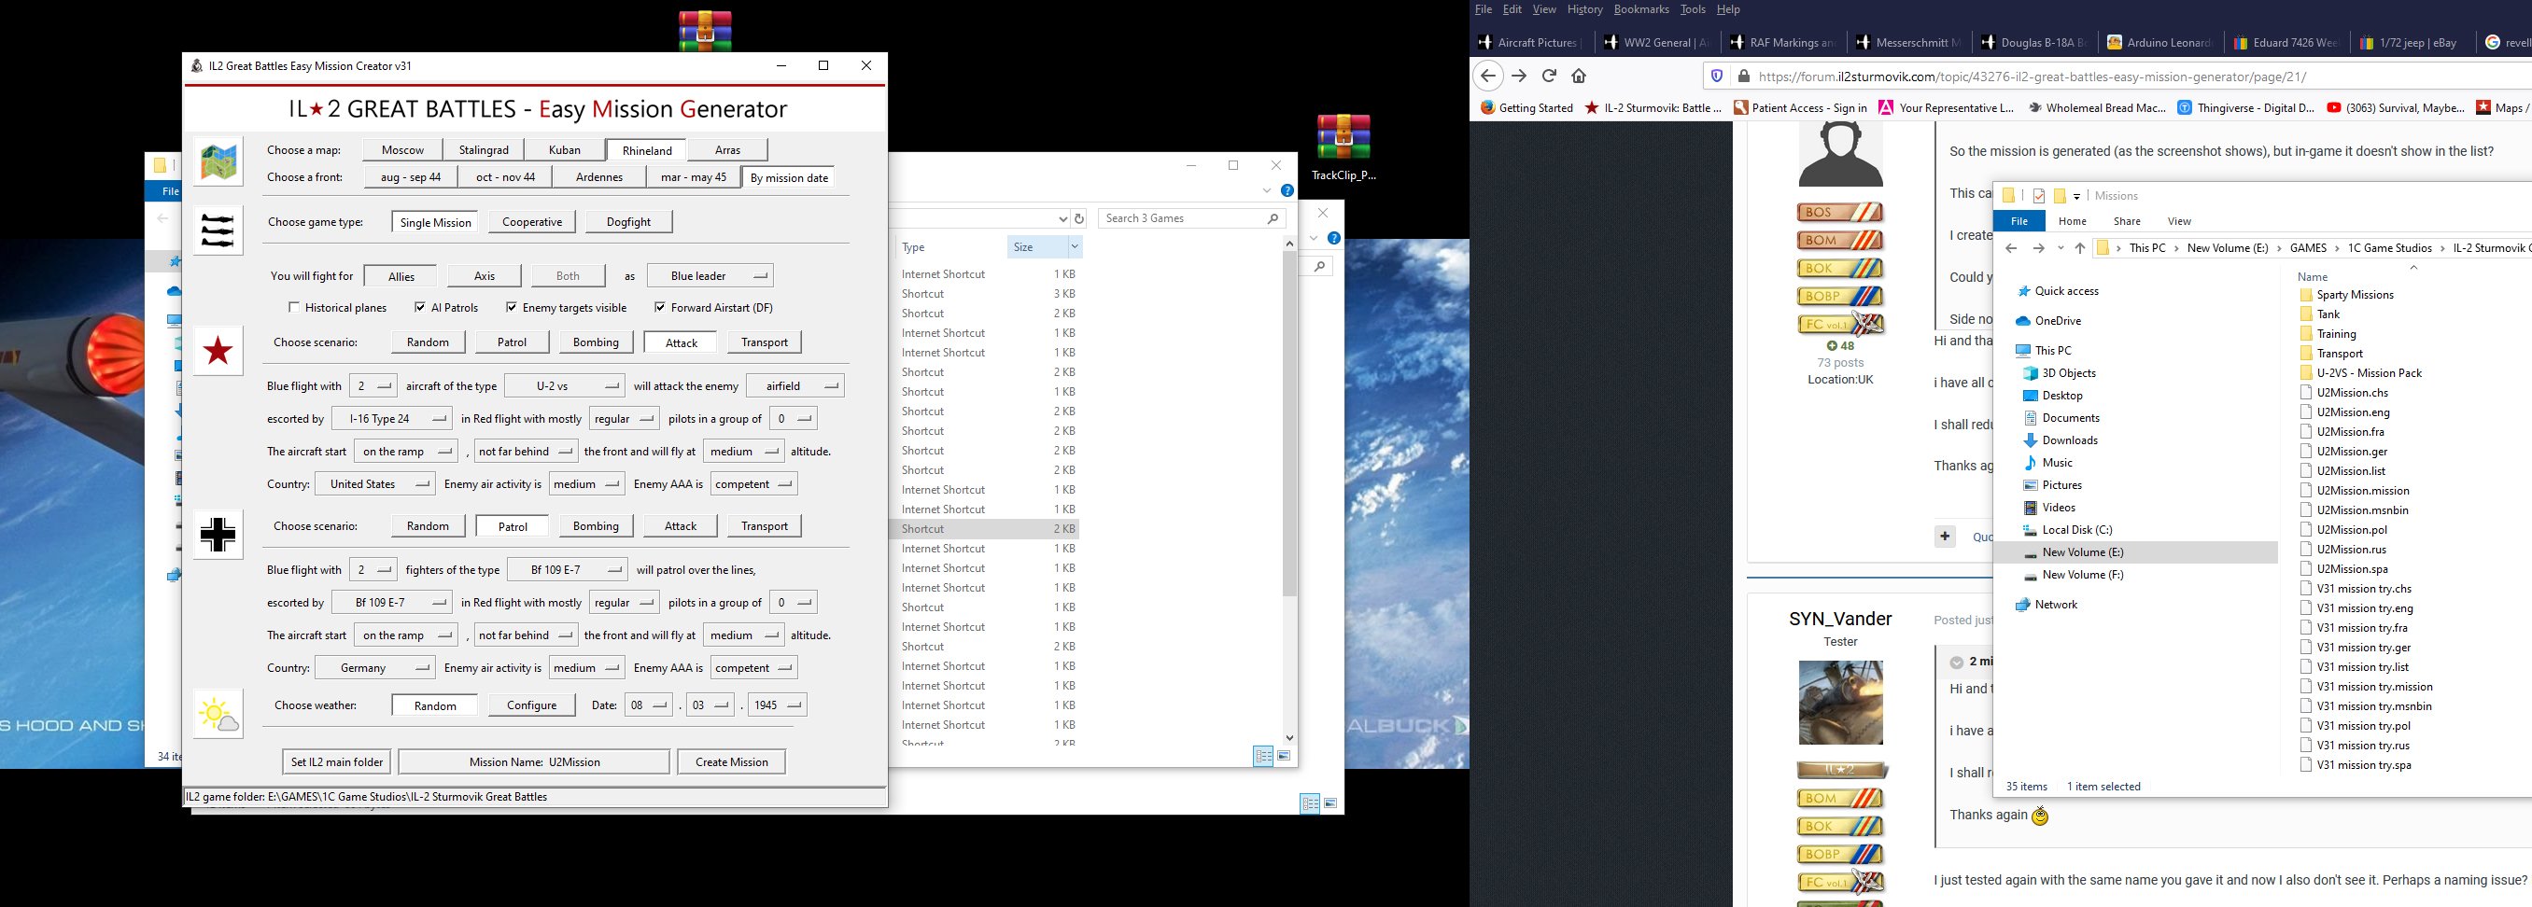Click the aircraft formation game type icon

(218, 230)
